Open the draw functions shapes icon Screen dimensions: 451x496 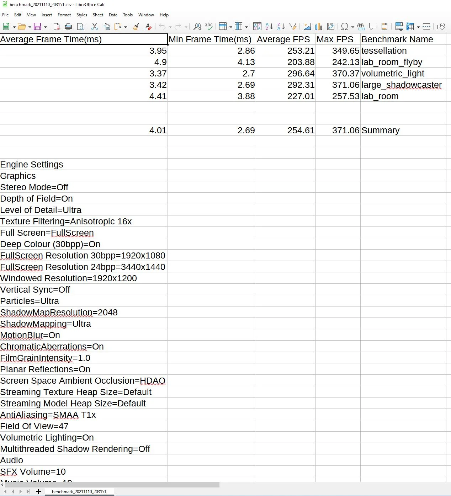click(x=441, y=27)
